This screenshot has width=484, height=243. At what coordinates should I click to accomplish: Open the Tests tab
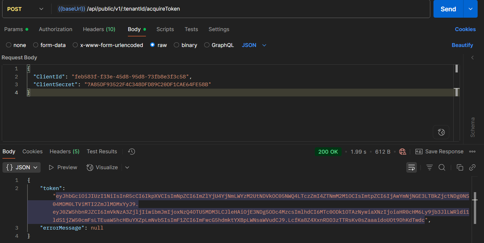pyautogui.click(x=191, y=29)
